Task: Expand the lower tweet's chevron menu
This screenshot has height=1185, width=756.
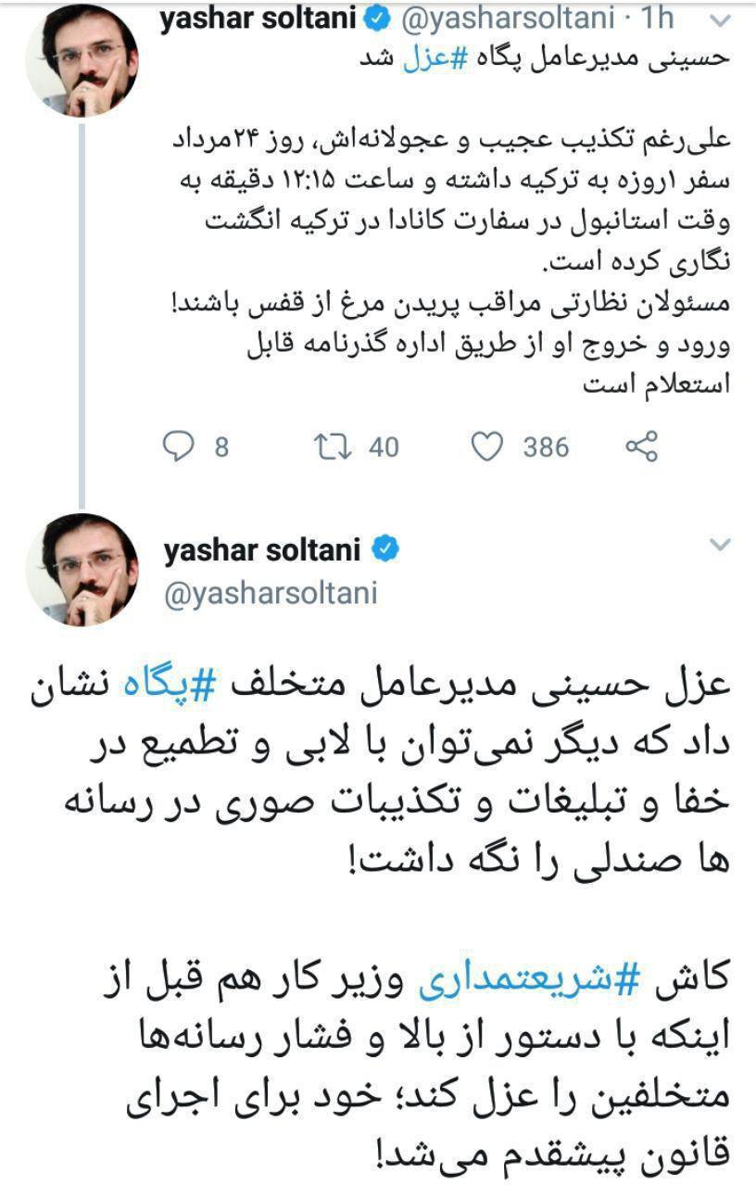Action: tap(719, 547)
